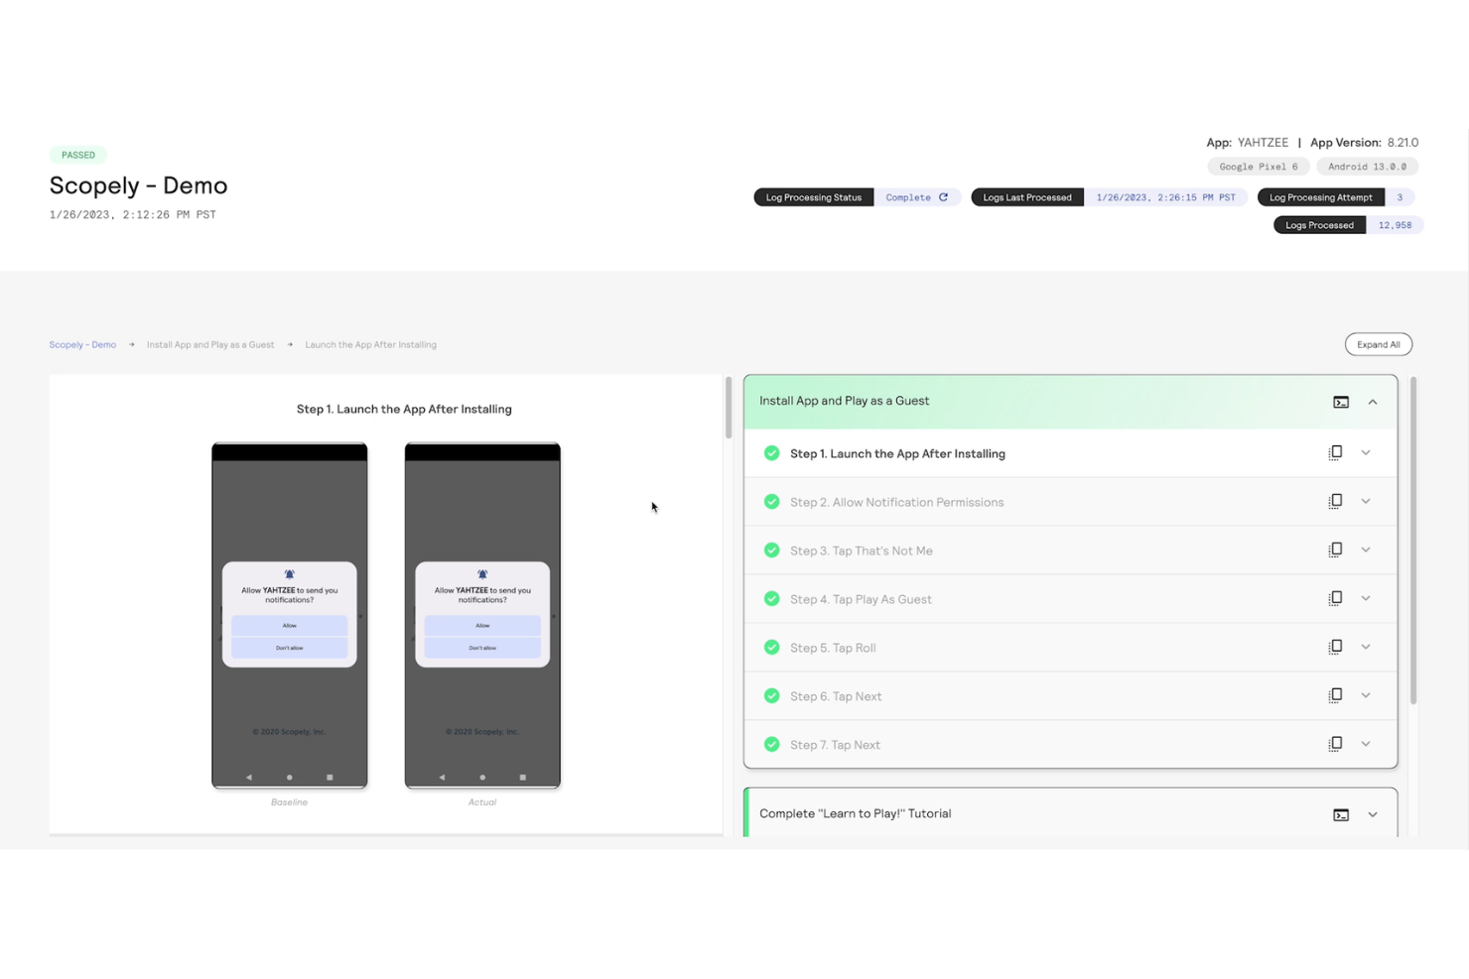This screenshot has height=979, width=1469.
Task: Click the device icon beside Step 7 Tap Next
Action: [1335, 743]
